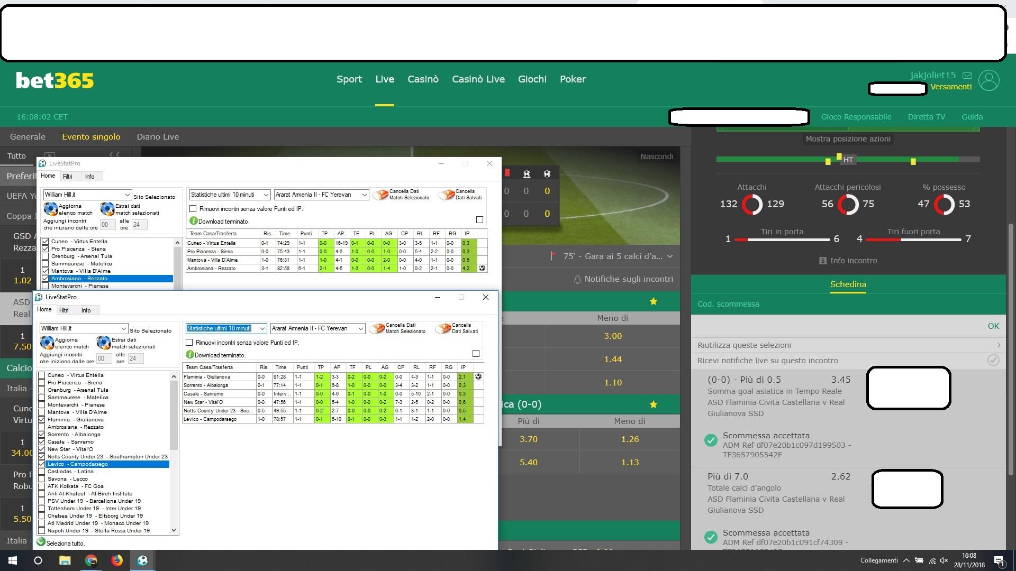
Task: Open the Sport section in bet365 header
Action: (x=349, y=79)
